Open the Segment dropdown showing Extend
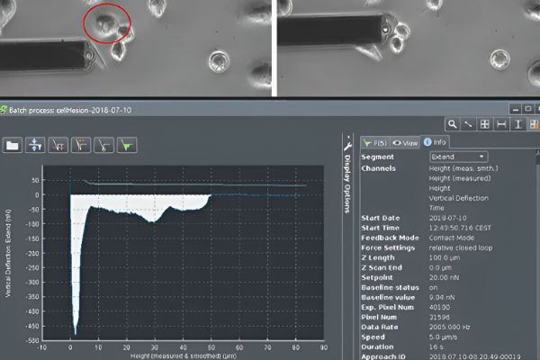Screen dimensions: 540x360 459,157
